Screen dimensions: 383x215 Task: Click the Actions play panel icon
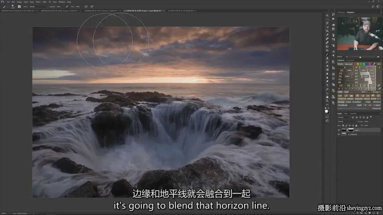(333, 19)
